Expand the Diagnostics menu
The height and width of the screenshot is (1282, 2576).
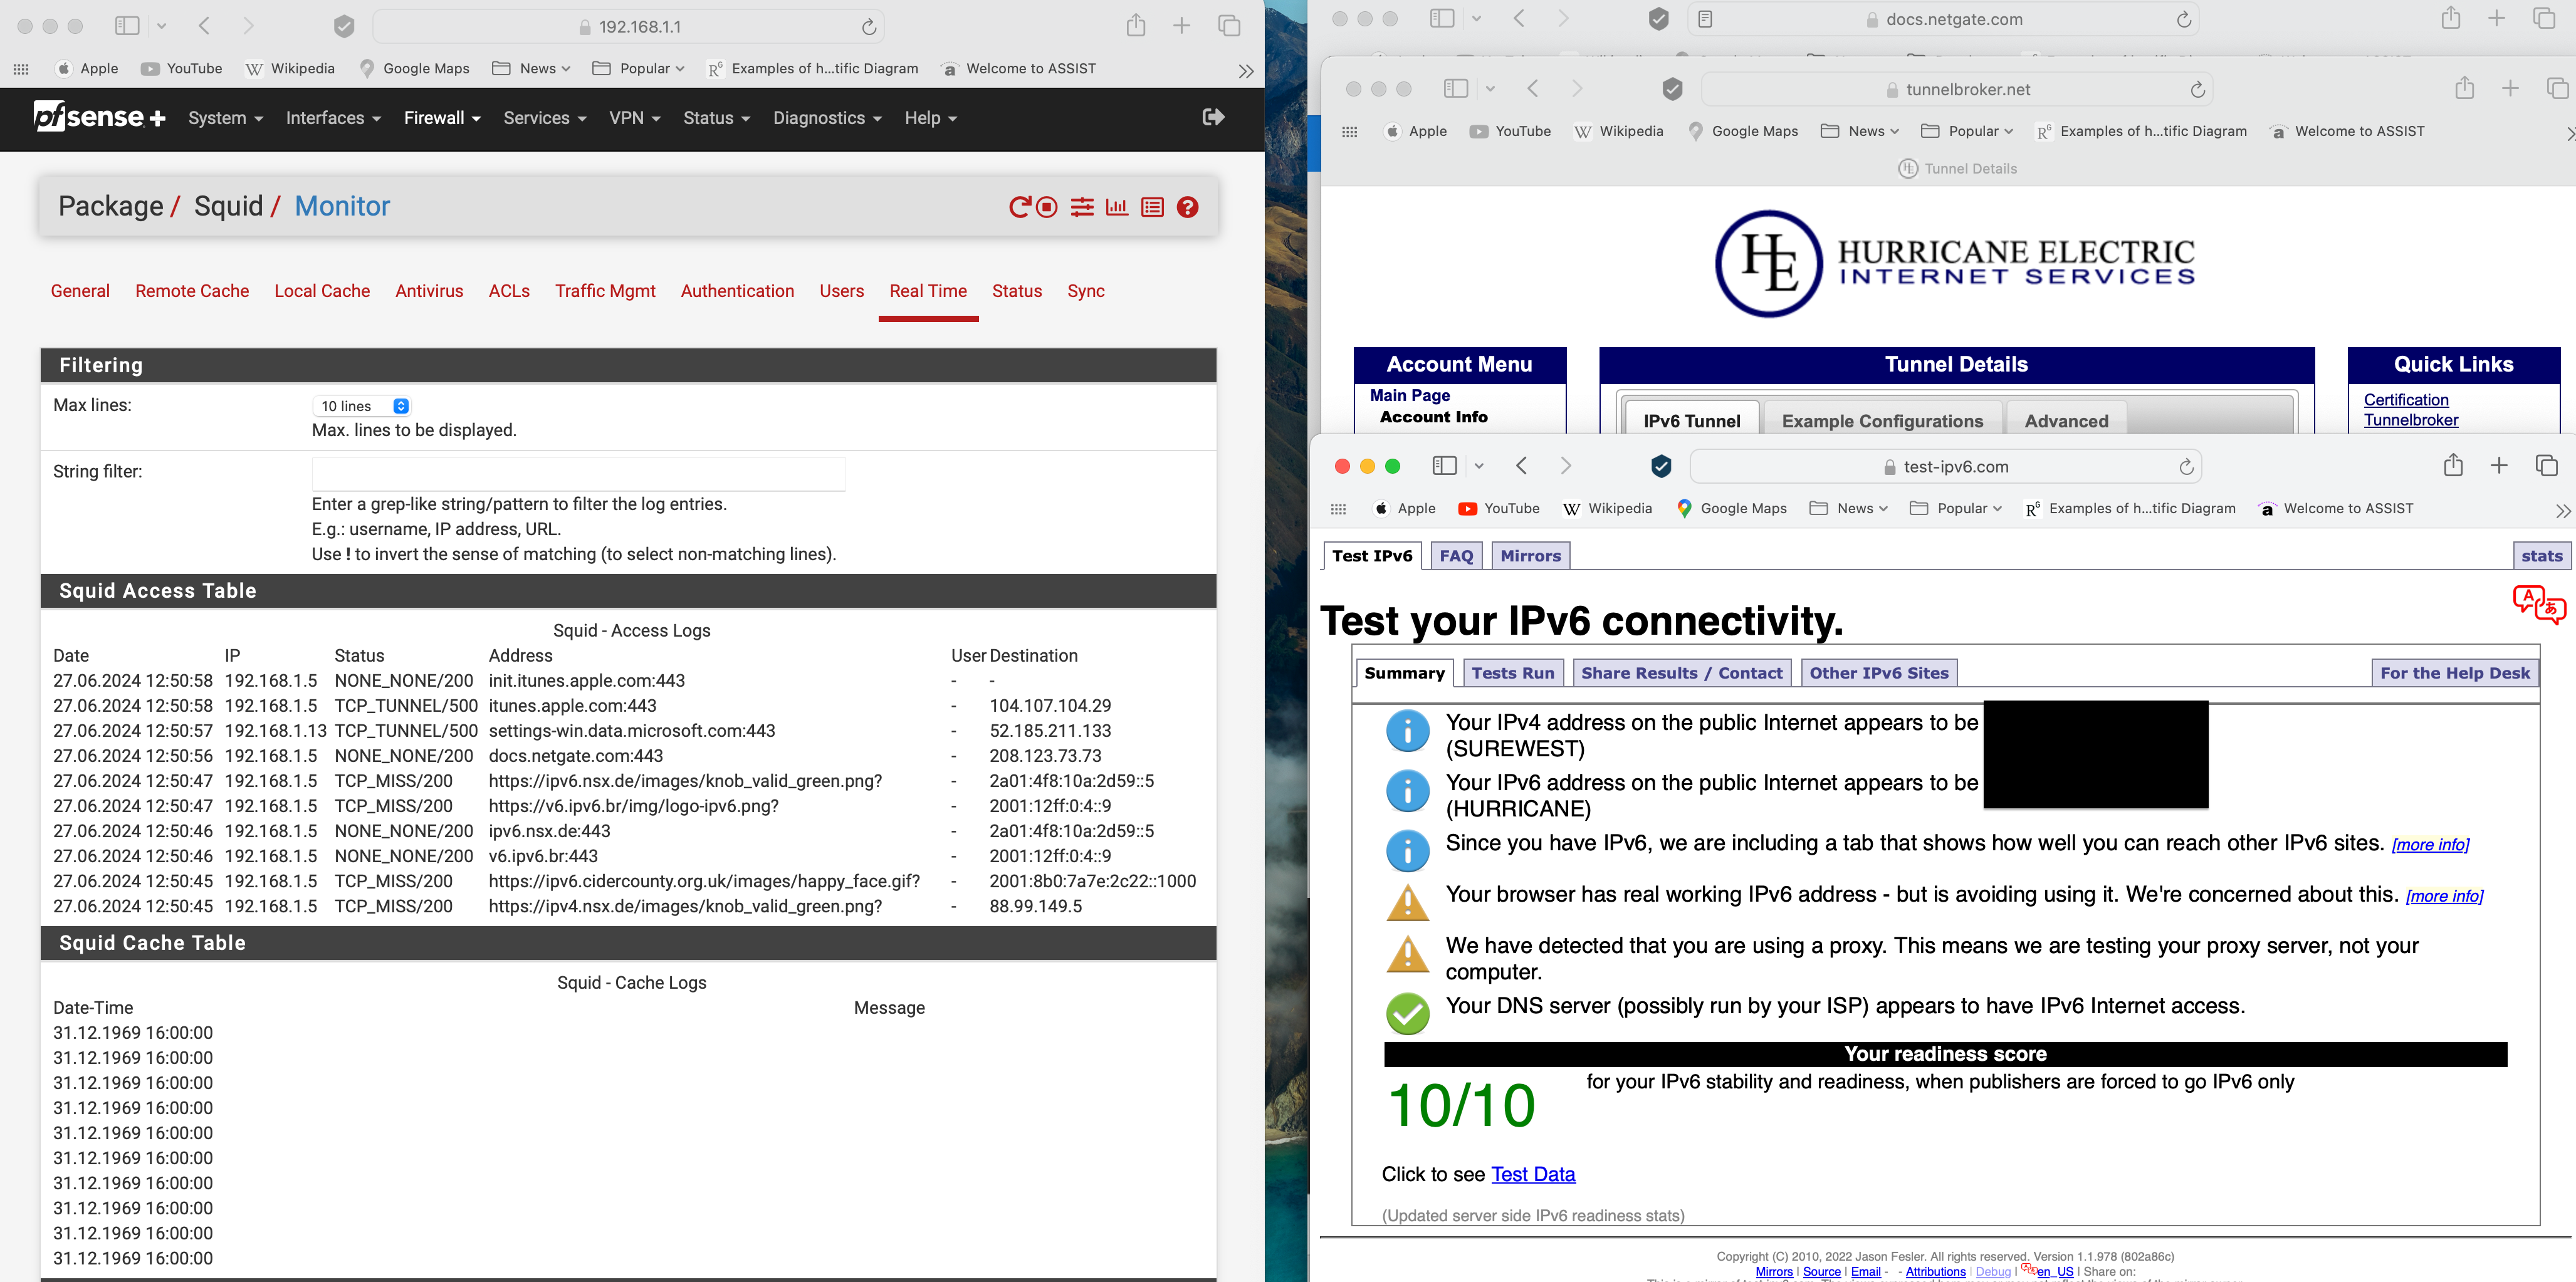827,118
